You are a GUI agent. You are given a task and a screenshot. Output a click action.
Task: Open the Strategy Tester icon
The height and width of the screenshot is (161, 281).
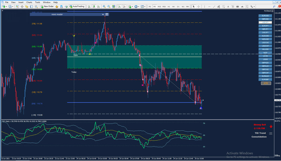[x=36, y=7]
